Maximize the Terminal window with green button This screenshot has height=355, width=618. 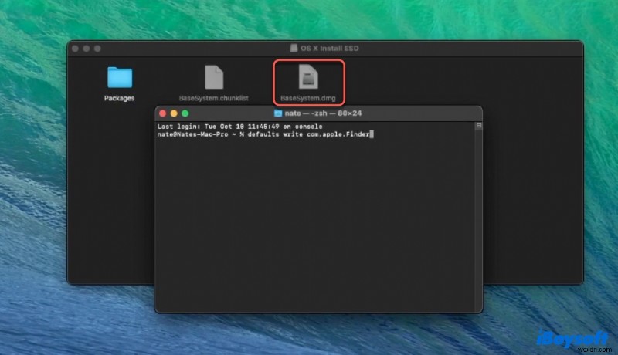point(185,113)
